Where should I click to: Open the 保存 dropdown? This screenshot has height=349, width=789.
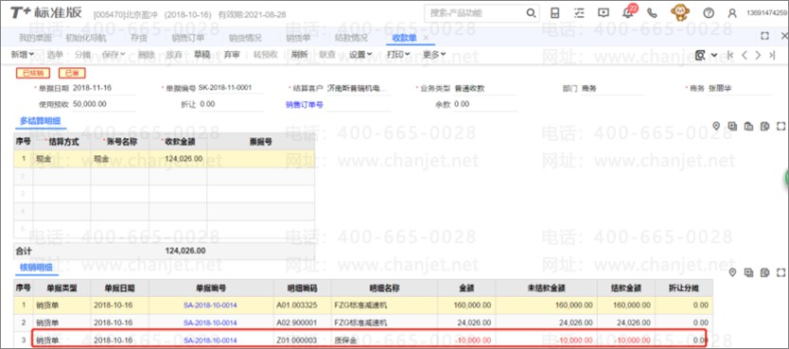click(x=114, y=54)
